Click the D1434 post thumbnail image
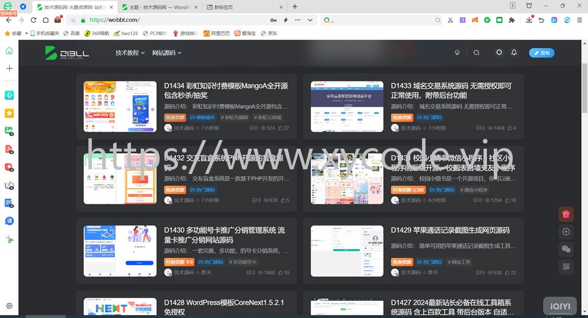The height and width of the screenshot is (318, 588). 120,107
